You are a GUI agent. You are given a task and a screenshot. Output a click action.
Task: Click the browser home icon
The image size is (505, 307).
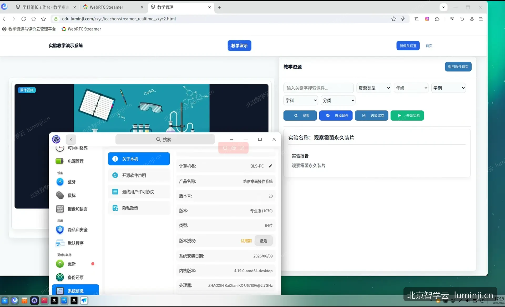[33, 19]
